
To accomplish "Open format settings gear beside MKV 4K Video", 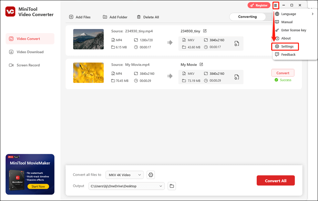I will (x=151, y=175).
